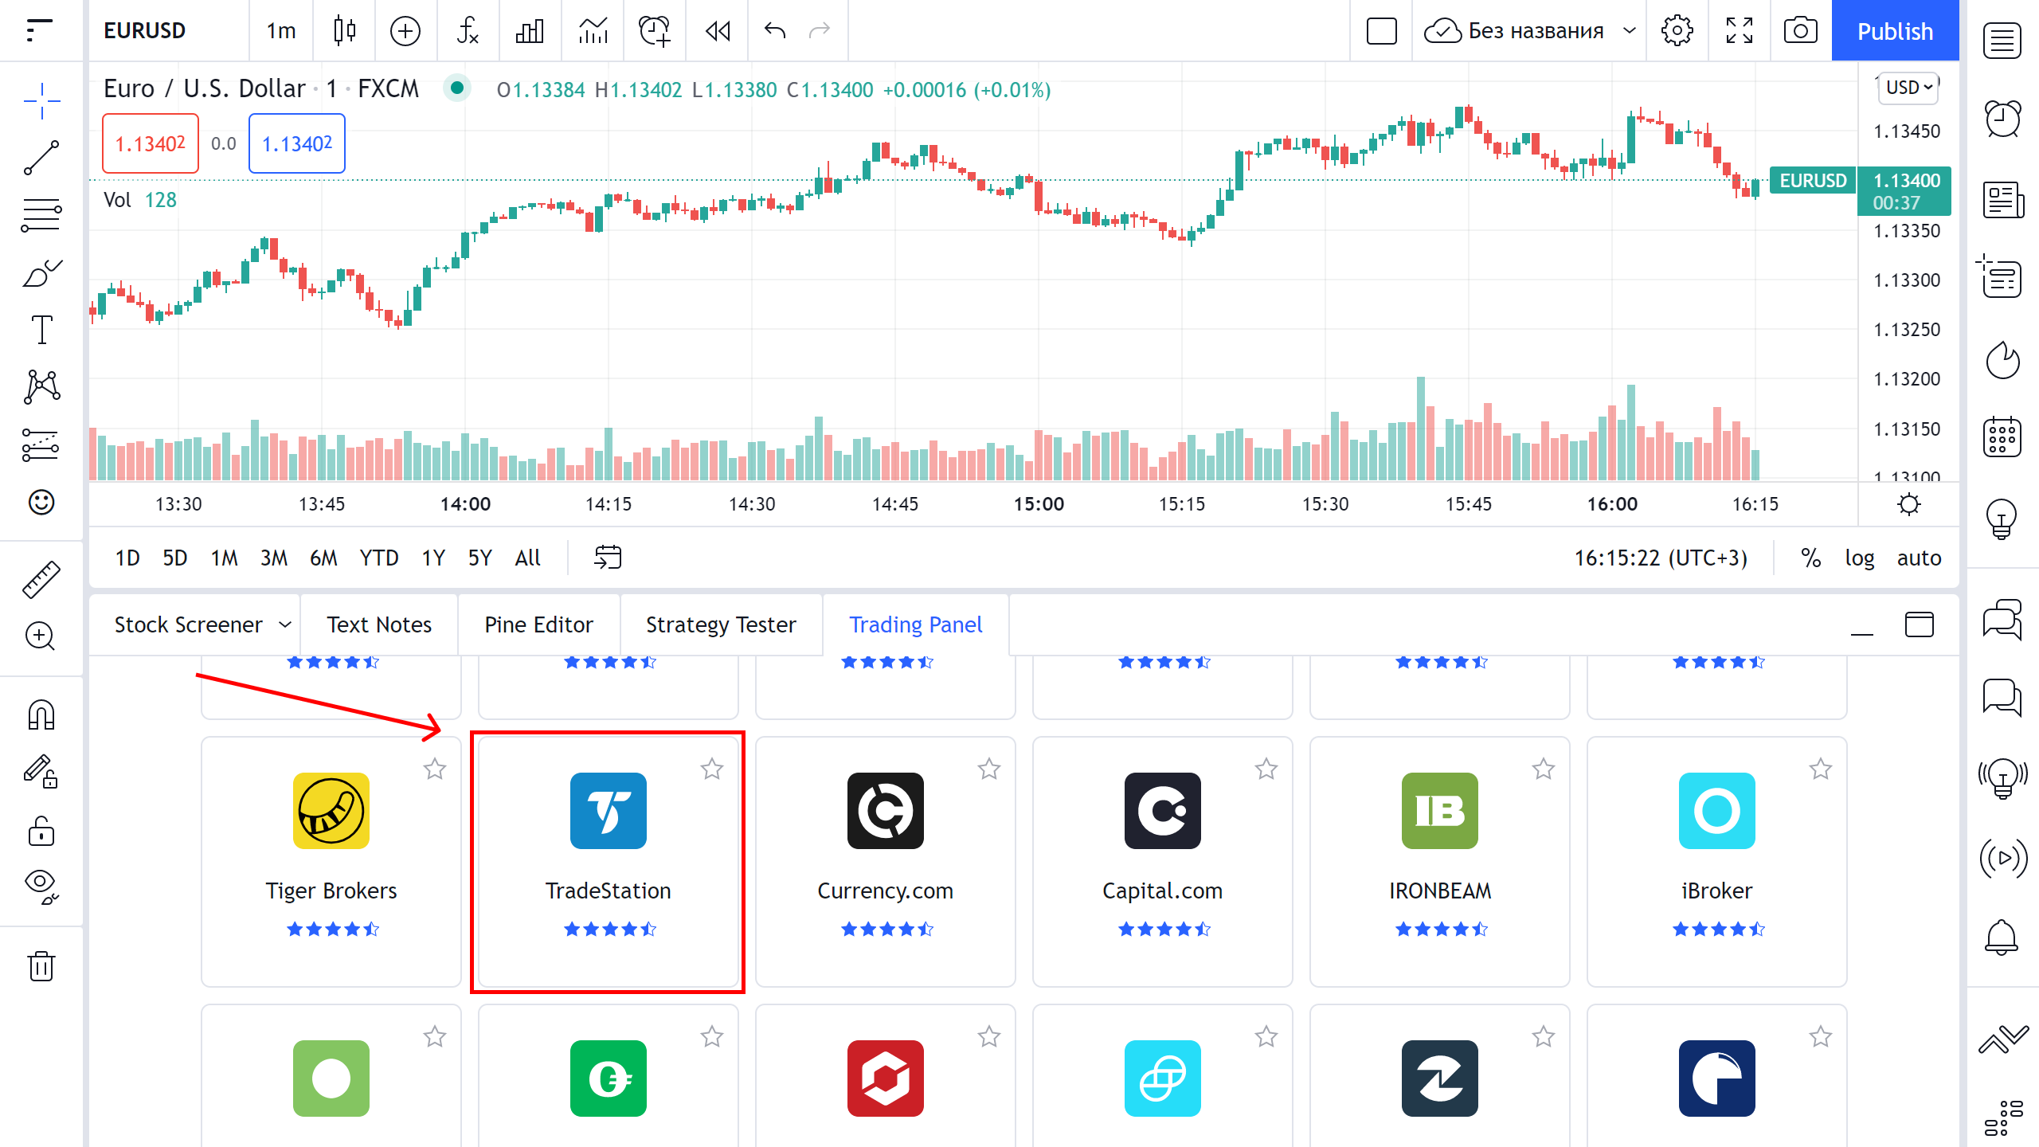
Task: Select the ruler measure tool
Action: pos(41,579)
